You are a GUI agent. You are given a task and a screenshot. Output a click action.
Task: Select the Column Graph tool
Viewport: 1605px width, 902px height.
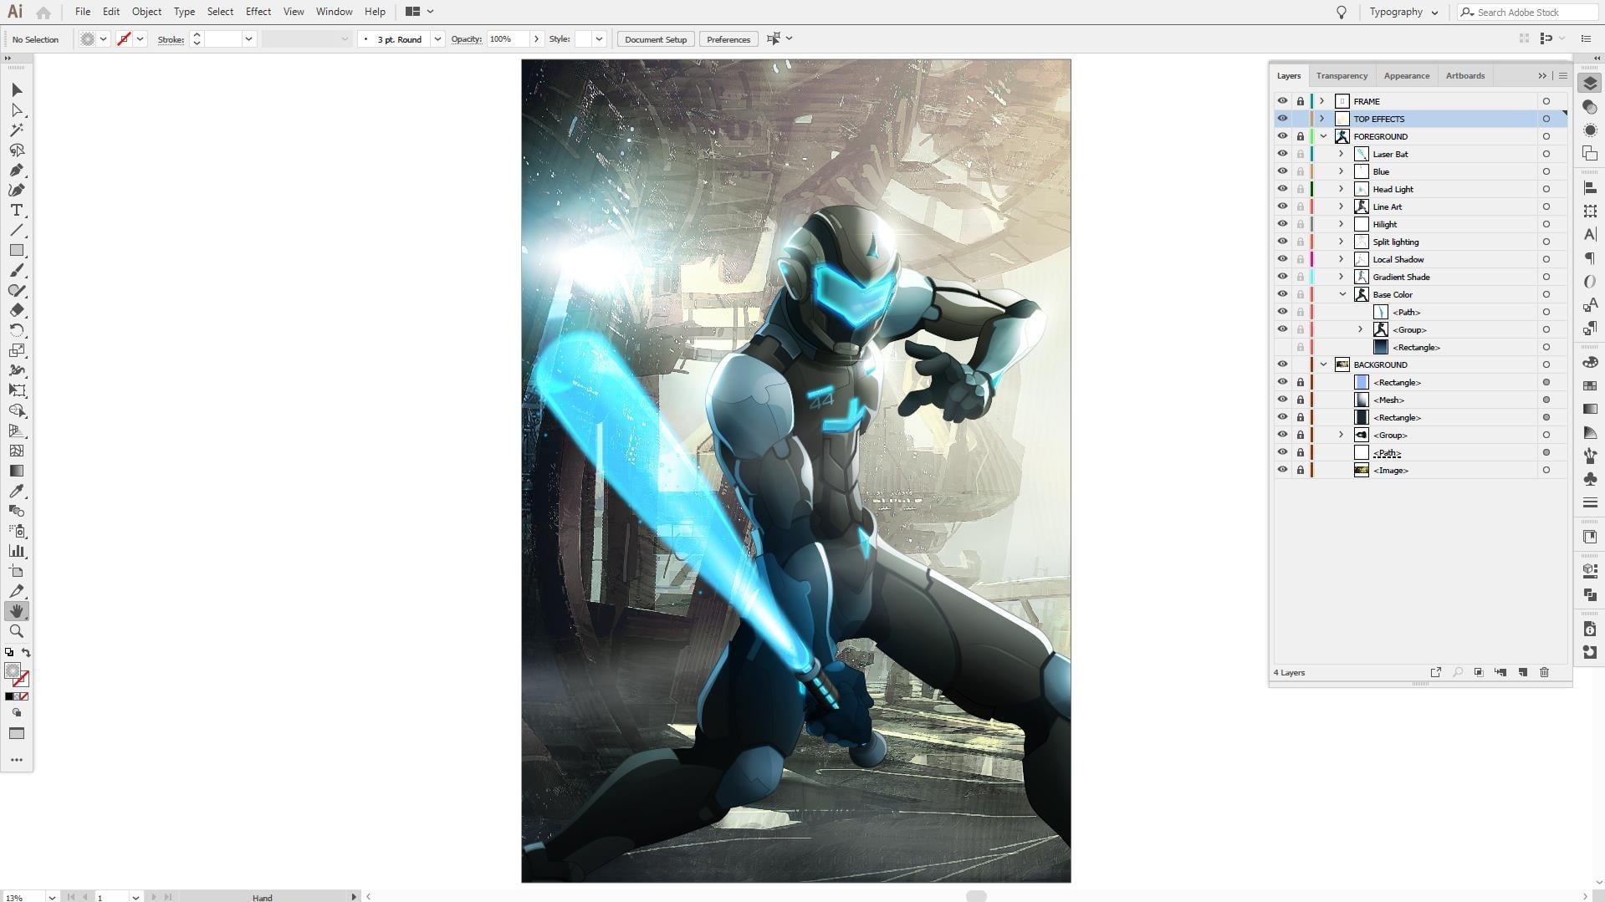tap(17, 551)
